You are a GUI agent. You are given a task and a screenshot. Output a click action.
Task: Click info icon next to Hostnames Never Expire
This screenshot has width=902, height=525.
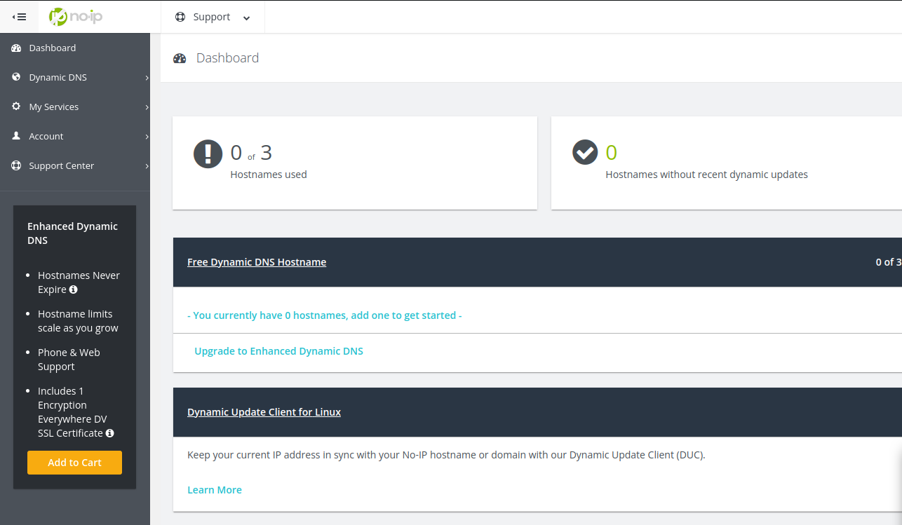tap(74, 289)
